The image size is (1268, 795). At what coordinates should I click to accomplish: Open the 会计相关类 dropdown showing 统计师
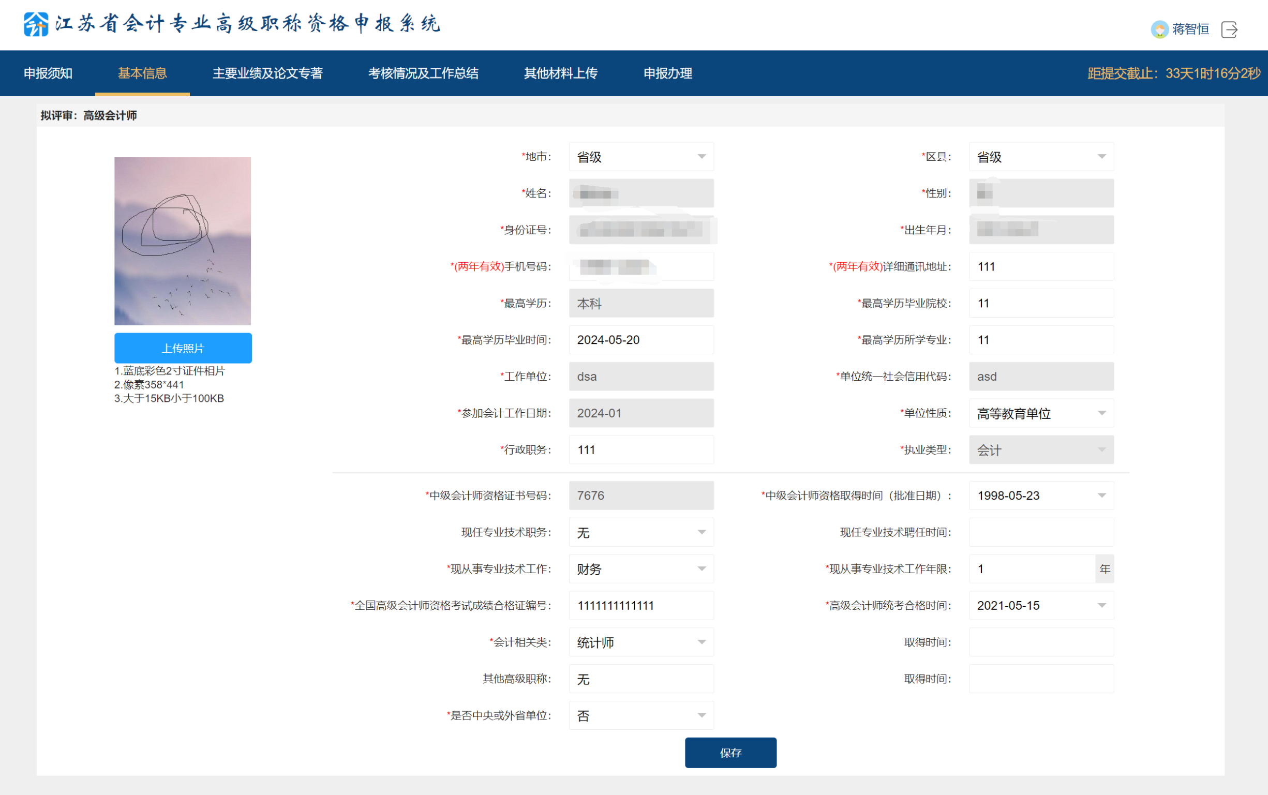(x=640, y=641)
